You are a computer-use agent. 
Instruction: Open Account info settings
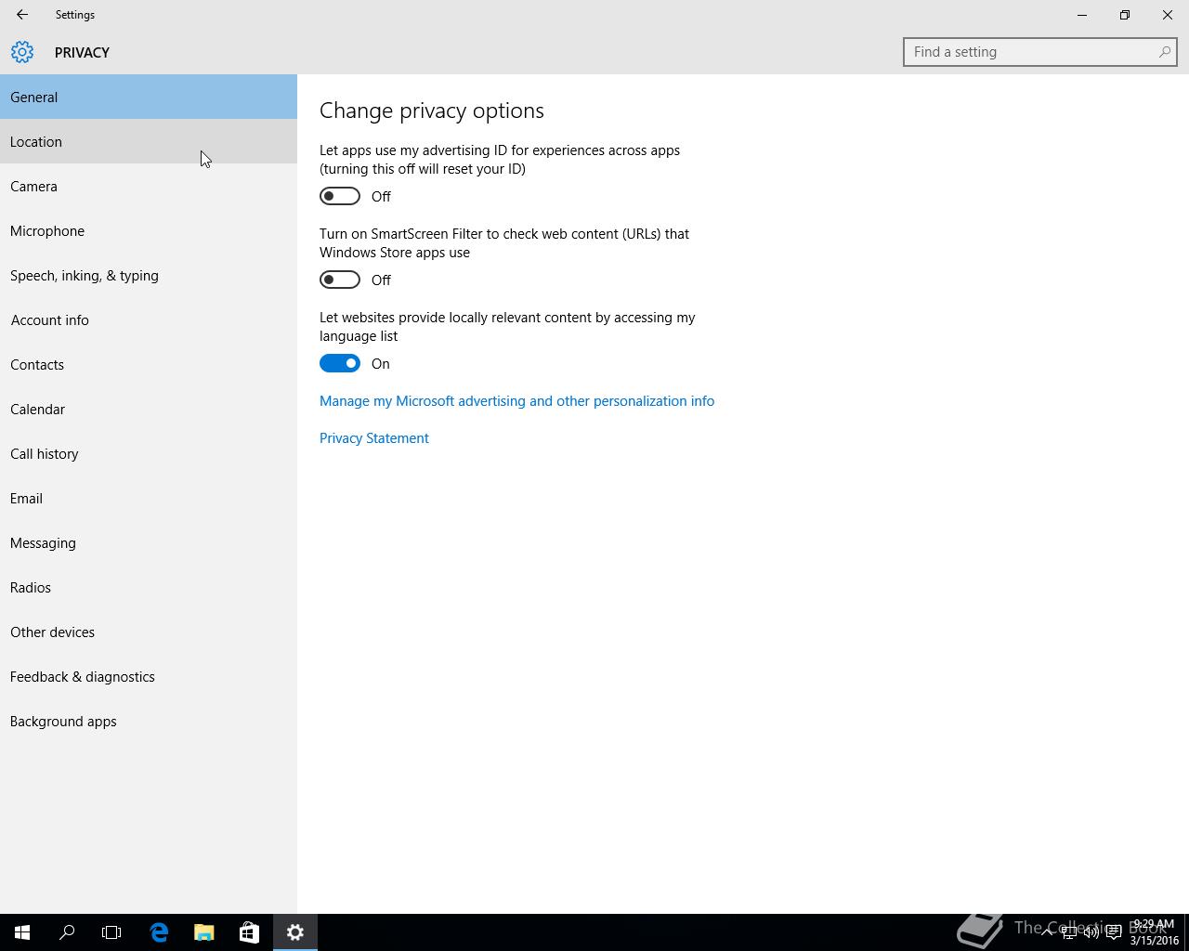tap(149, 319)
